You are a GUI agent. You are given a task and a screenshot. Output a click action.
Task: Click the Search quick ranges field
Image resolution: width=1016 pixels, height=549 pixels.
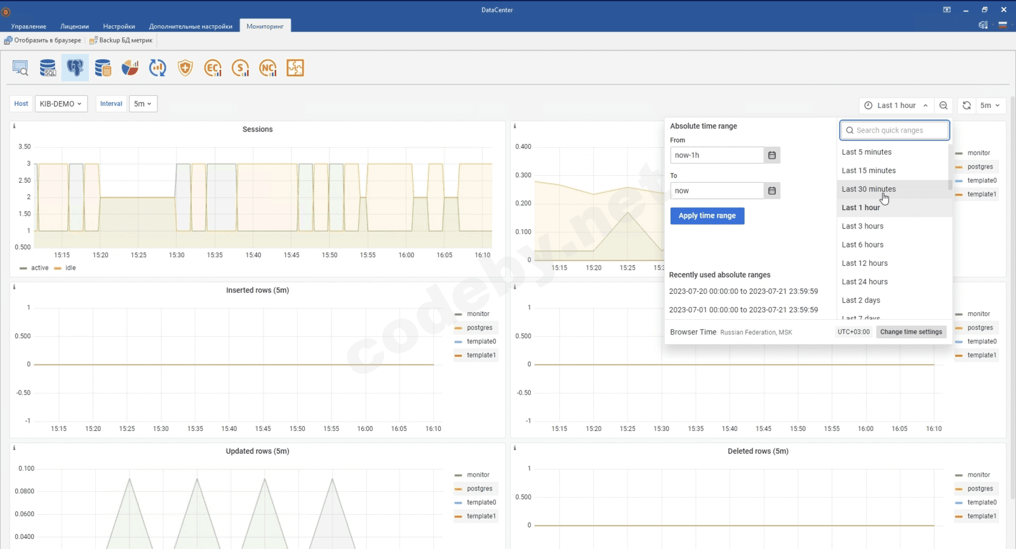pyautogui.click(x=895, y=131)
